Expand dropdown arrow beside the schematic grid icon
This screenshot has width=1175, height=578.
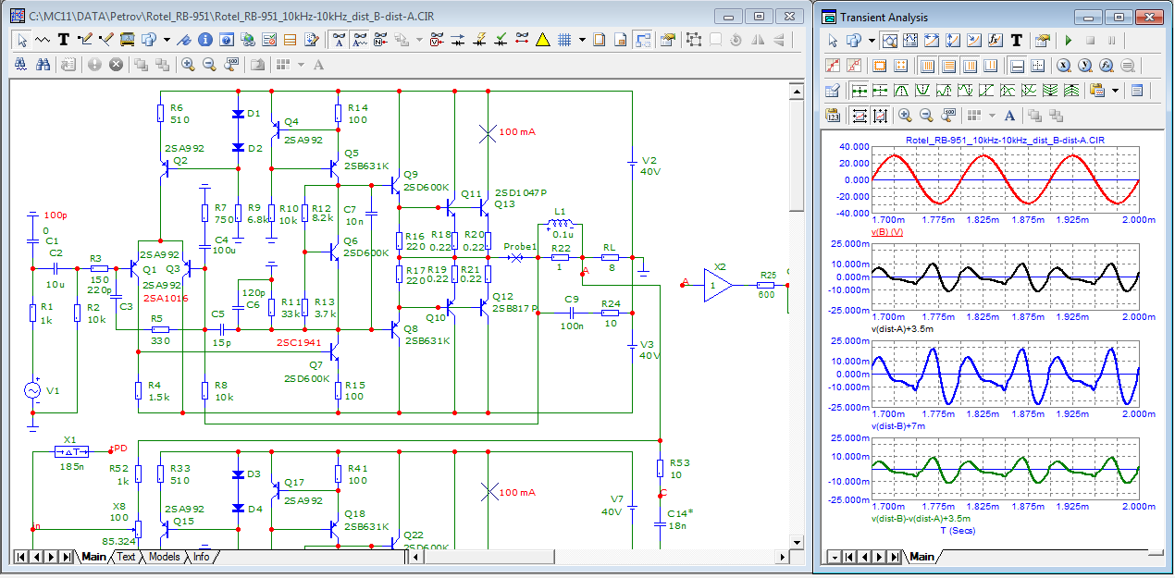point(582,40)
